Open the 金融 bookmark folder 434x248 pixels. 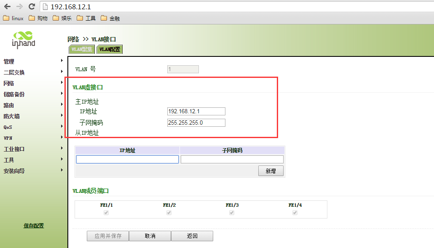(110, 18)
